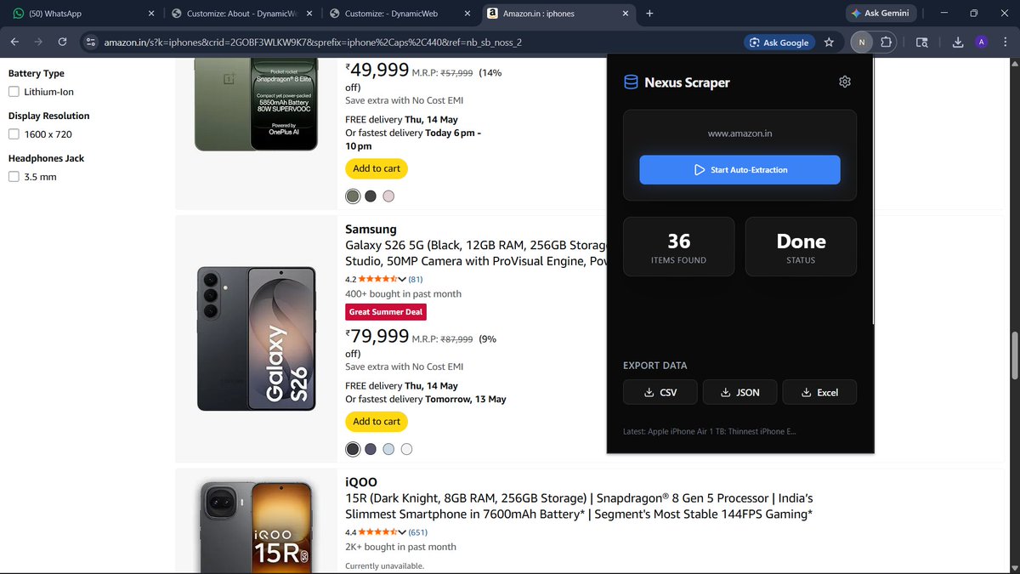The height and width of the screenshot is (574, 1020).
Task: Open the Chrome extensions puzzle icon
Action: pyautogui.click(x=886, y=42)
